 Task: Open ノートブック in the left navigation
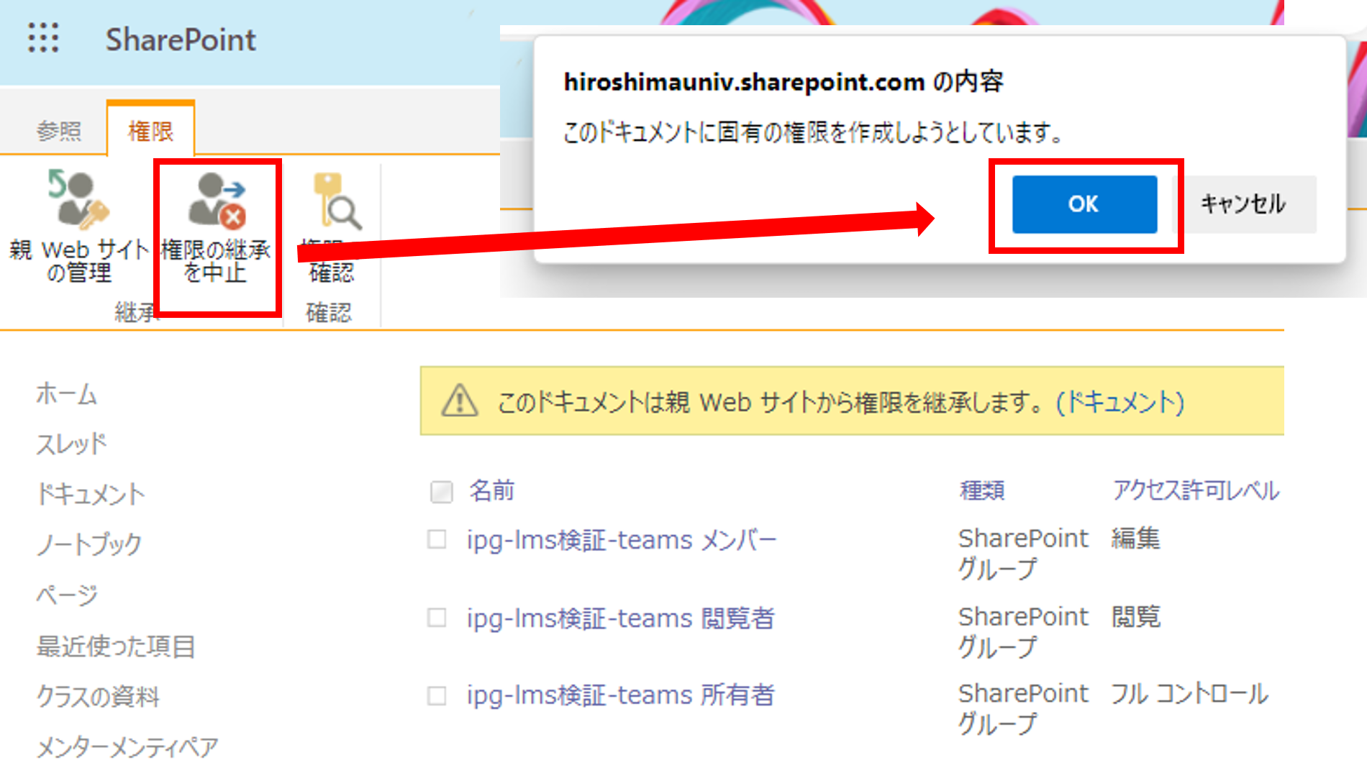click(89, 544)
